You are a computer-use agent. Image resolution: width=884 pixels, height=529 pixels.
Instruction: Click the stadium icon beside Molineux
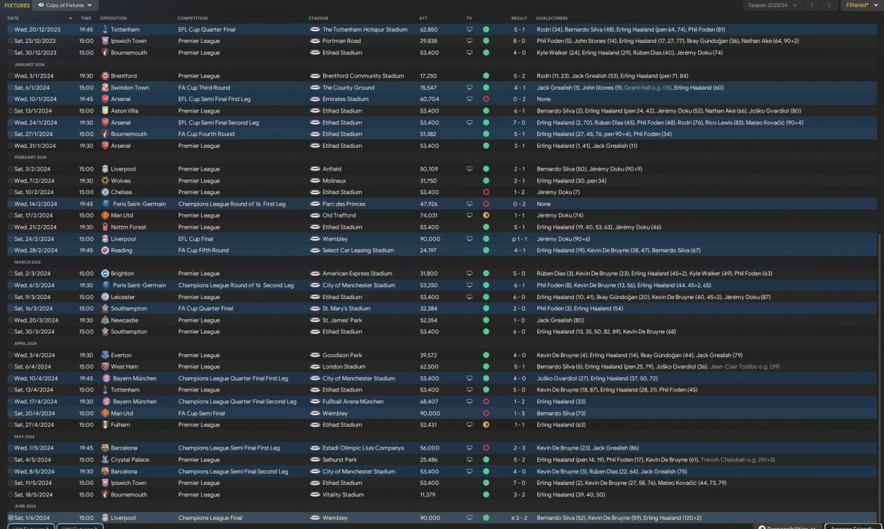click(315, 181)
